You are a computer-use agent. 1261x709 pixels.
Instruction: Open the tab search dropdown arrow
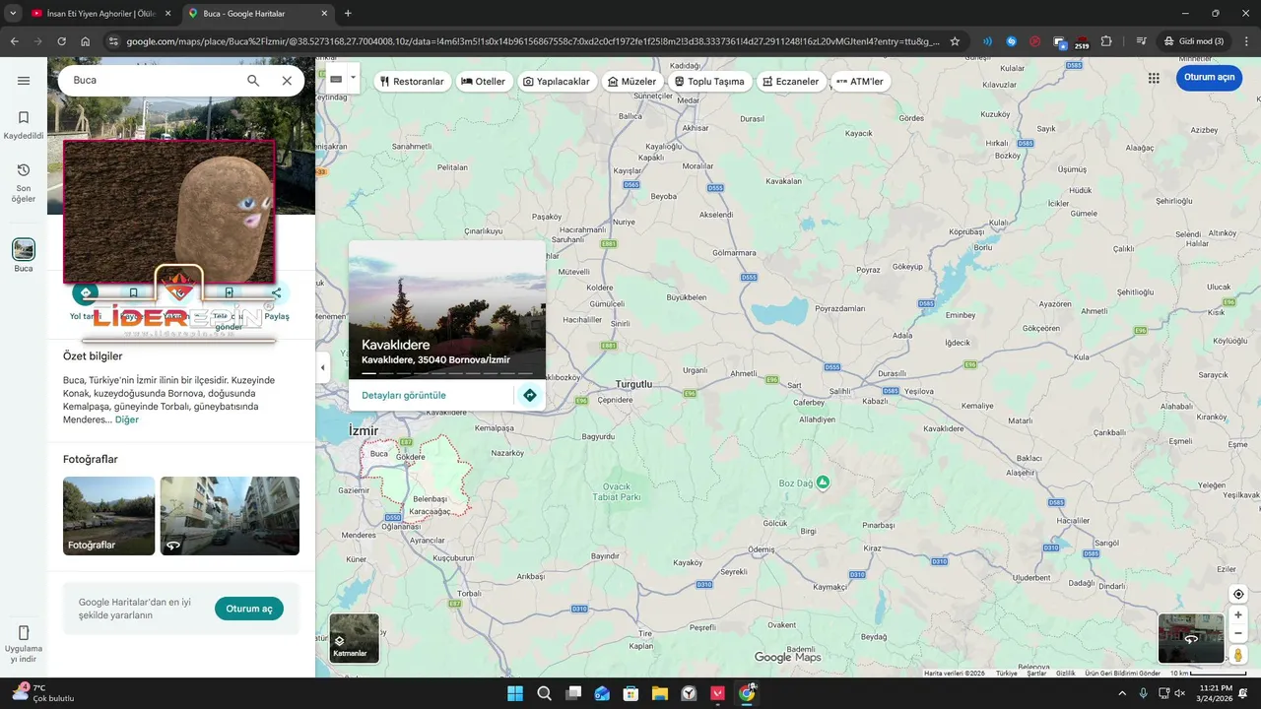tap(13, 14)
